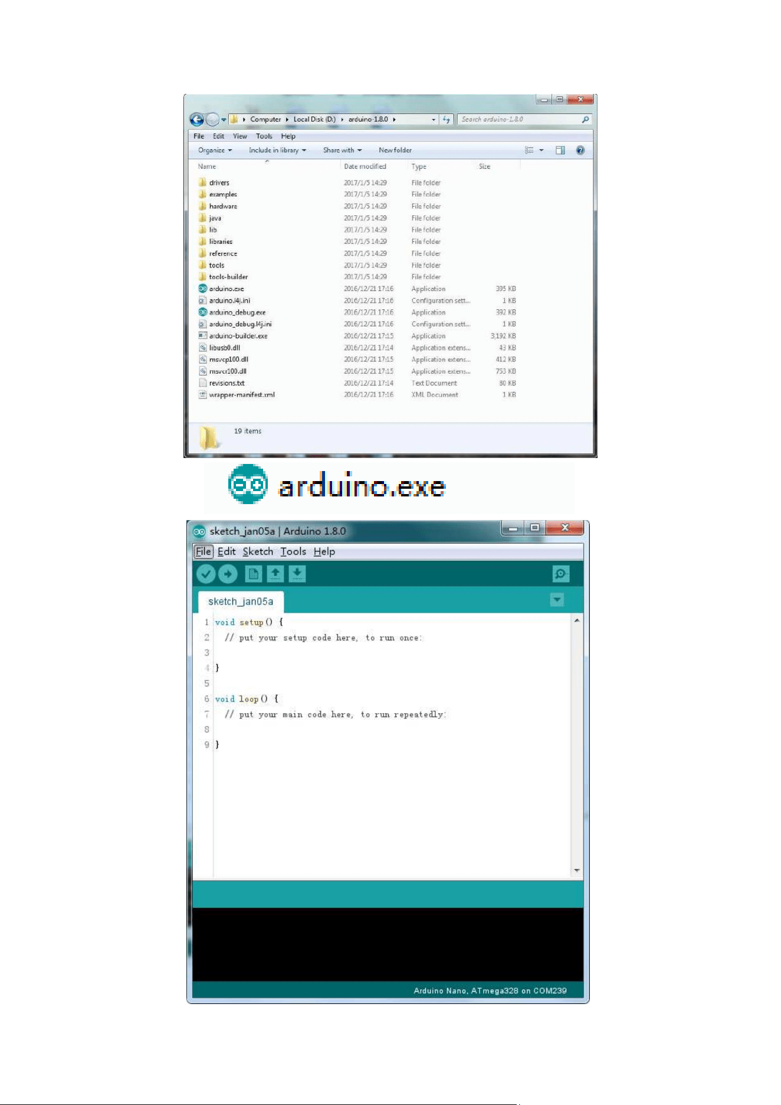Open the Share with dropdown

[x=342, y=151]
